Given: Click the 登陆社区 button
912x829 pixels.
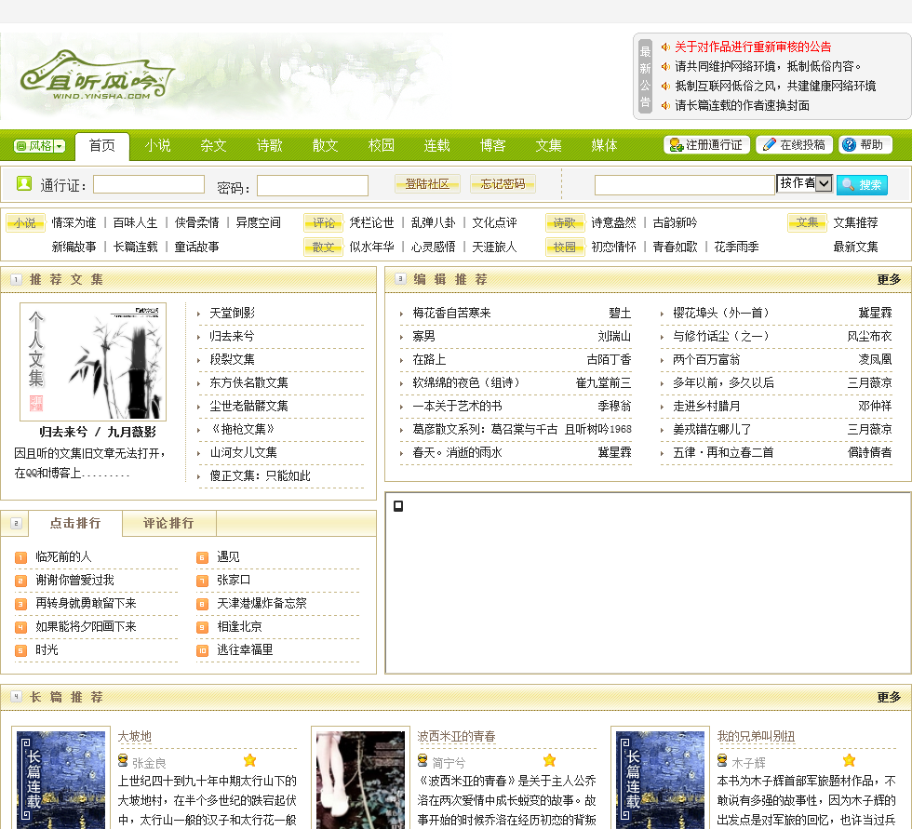Looking at the screenshot, I should 427,184.
